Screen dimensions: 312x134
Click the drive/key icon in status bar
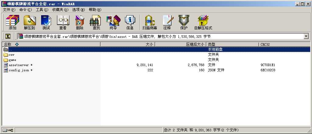point(8,130)
